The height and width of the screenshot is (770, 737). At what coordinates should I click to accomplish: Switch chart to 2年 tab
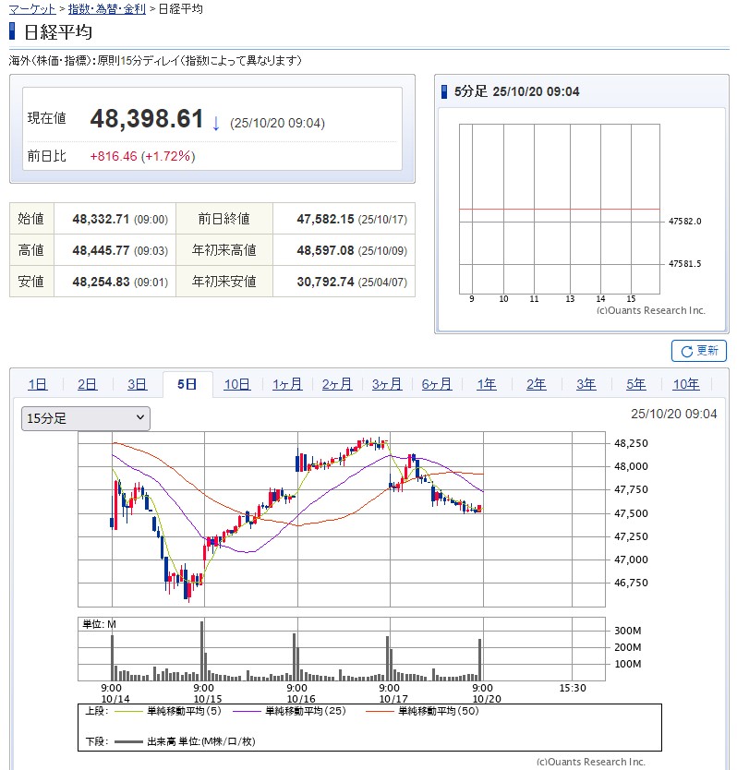[537, 384]
